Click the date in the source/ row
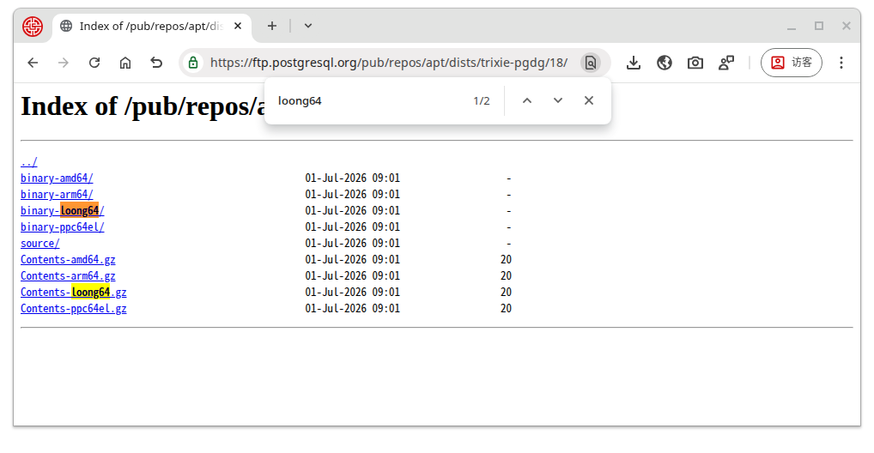The height and width of the screenshot is (453, 874). (352, 244)
